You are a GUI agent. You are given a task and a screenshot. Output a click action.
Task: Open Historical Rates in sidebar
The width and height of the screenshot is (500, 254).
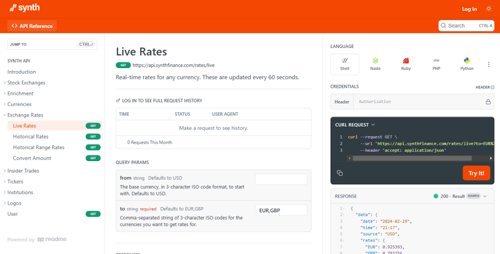click(x=31, y=137)
